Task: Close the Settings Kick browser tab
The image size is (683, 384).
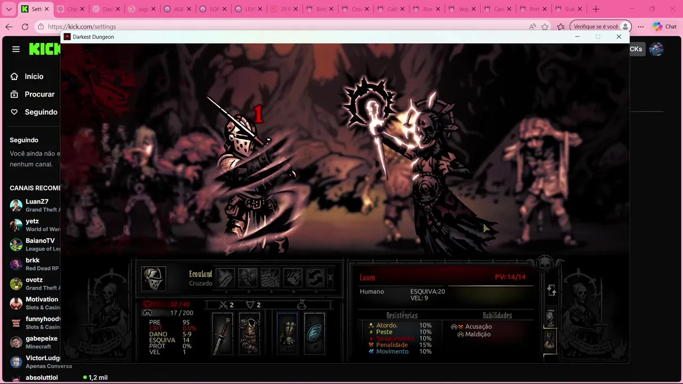Action: 47,9
